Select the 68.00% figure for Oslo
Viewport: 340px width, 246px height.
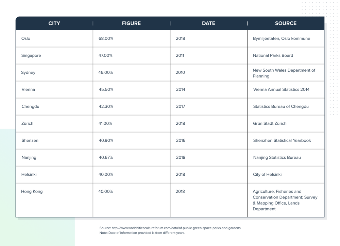click(106, 38)
